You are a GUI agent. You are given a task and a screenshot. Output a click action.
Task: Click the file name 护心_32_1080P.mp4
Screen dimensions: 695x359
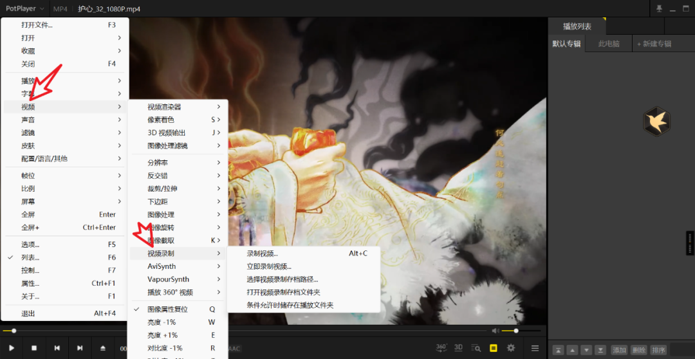109,9
